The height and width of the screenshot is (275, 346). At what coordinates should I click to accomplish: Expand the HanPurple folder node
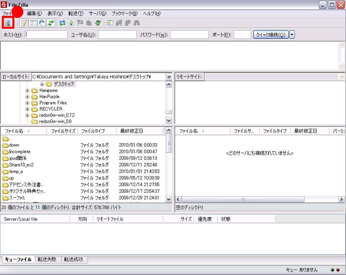coord(27,97)
